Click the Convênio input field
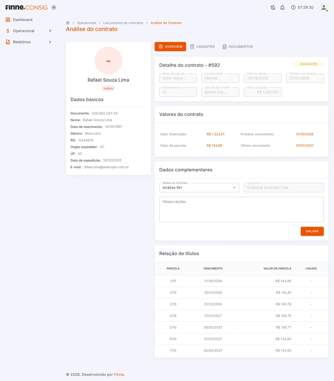334x381 pixels. [x=284, y=188]
